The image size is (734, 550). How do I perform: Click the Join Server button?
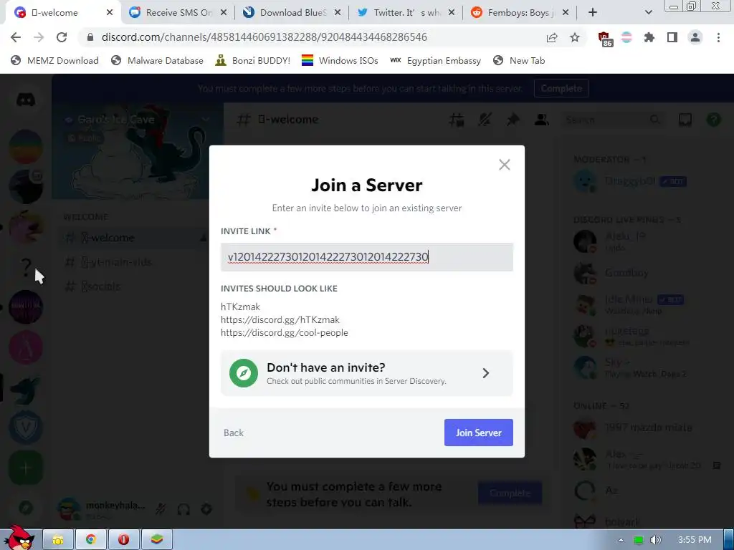[x=478, y=433]
